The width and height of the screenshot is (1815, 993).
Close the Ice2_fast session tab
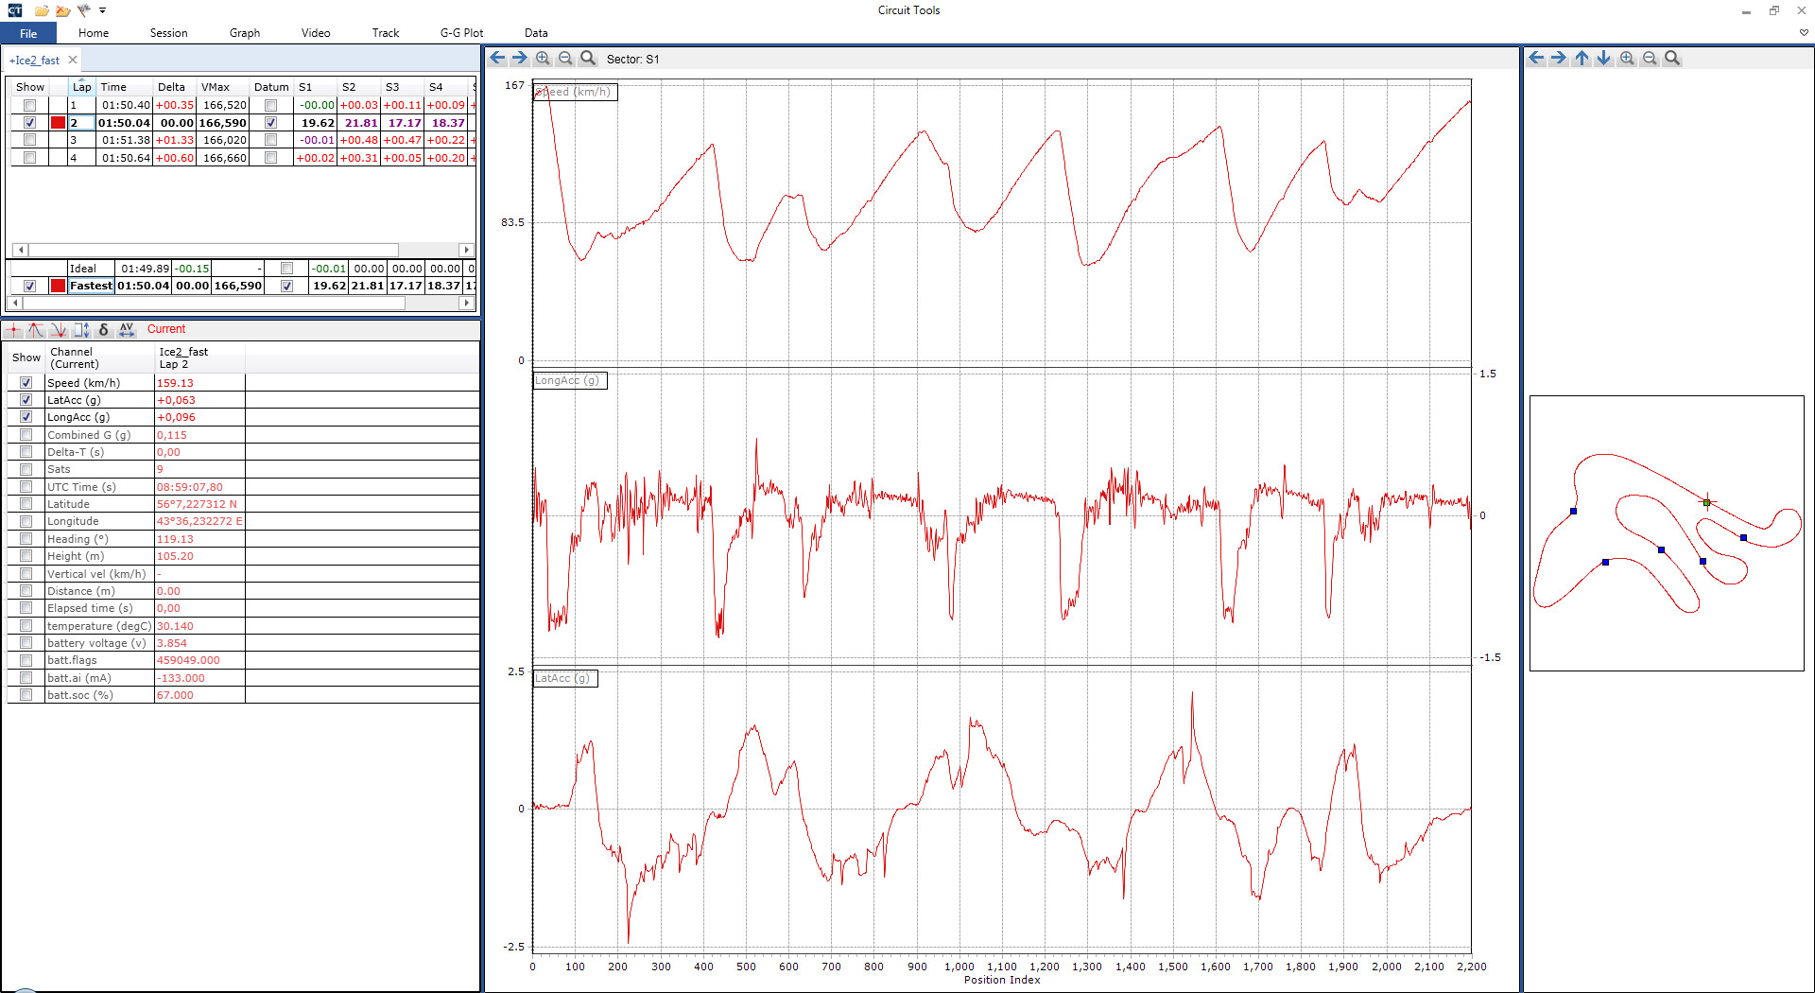point(73,60)
